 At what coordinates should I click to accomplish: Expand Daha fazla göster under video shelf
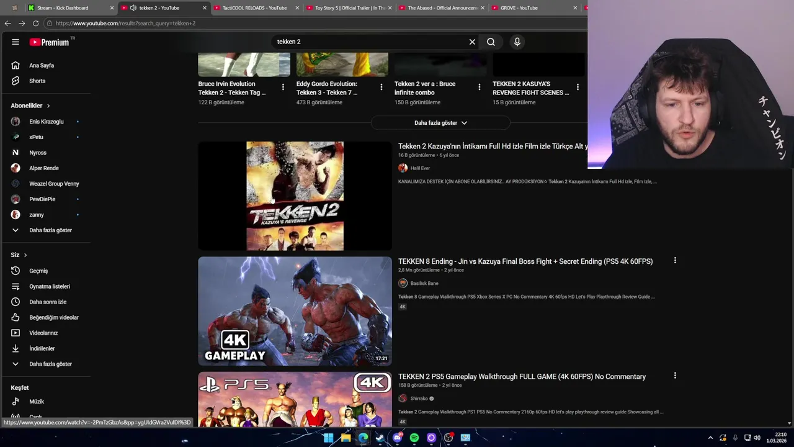coord(440,123)
